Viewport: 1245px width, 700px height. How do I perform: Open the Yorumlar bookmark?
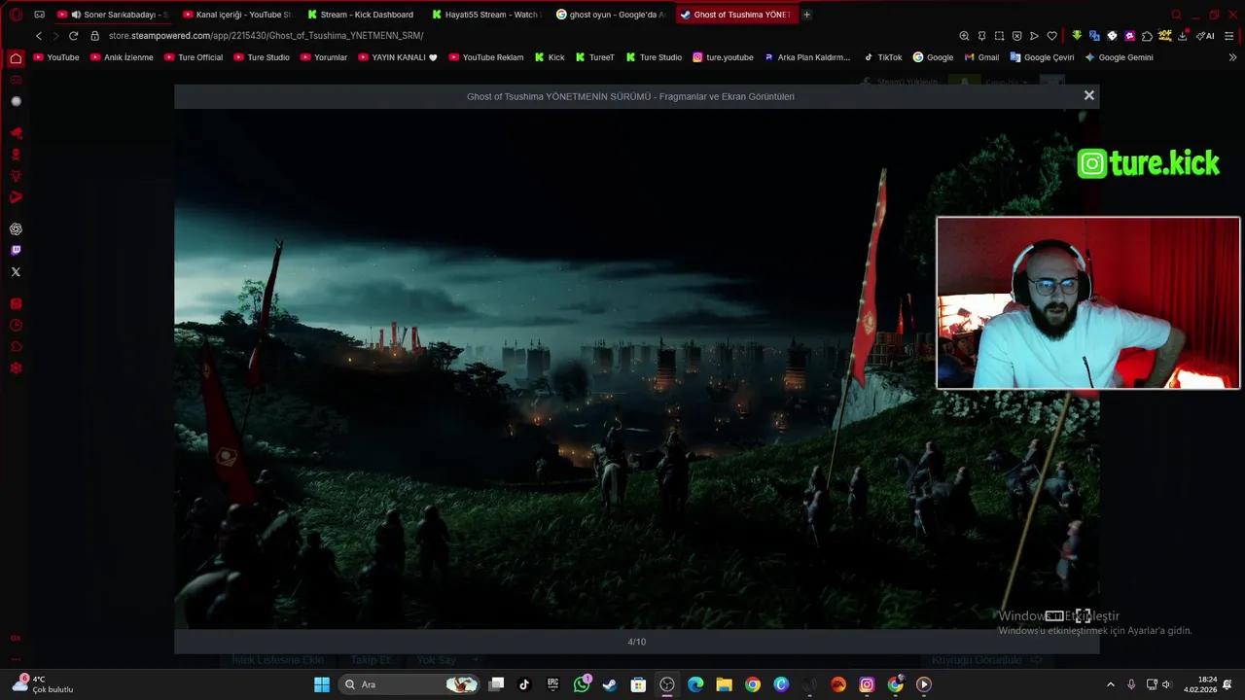(324, 57)
